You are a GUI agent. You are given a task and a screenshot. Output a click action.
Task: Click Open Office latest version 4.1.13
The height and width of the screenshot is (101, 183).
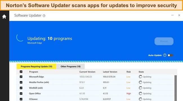pyautogui.click(x=105, y=93)
